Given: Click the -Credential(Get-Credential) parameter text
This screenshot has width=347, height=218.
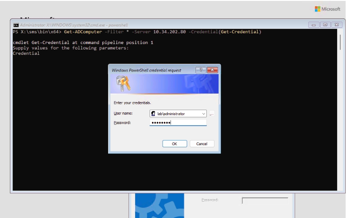Looking at the screenshot, I should tap(225, 32).
